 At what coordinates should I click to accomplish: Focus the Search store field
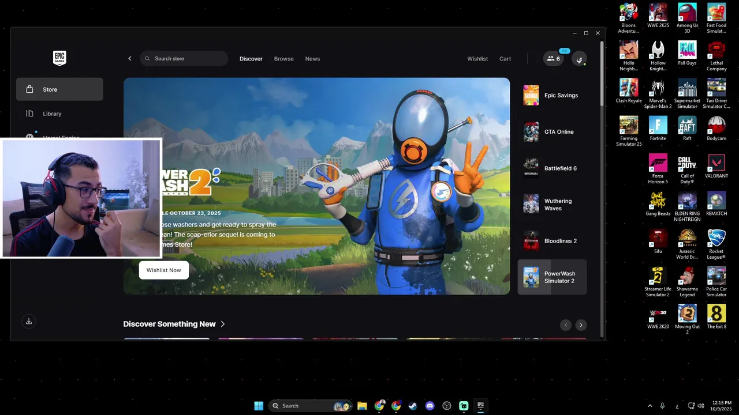[x=184, y=59]
